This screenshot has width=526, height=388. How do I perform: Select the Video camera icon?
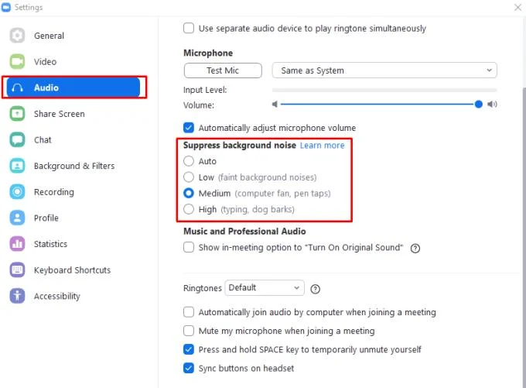(17, 61)
